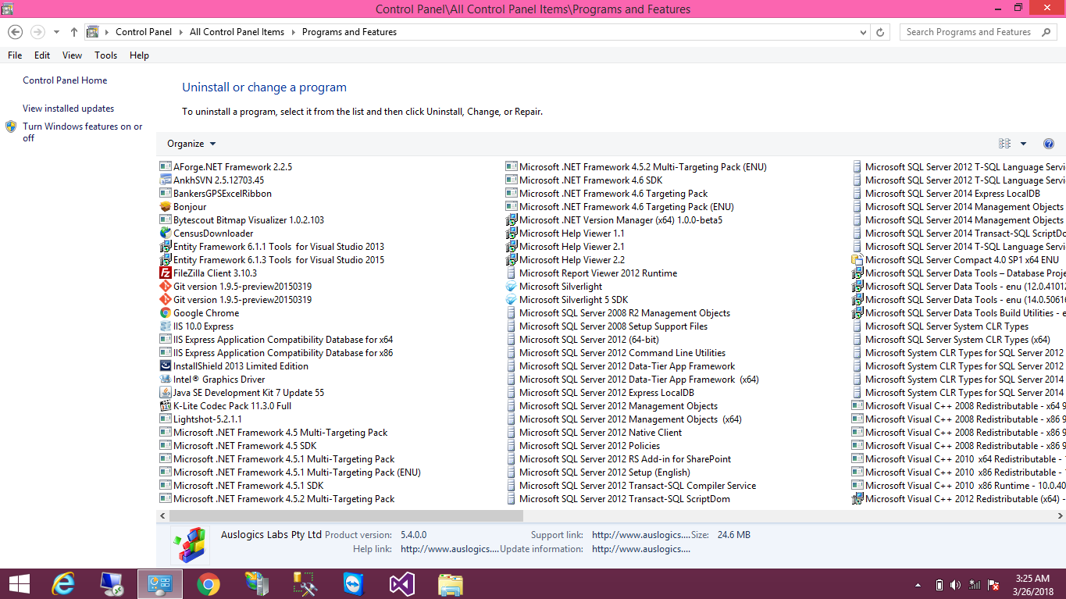Click the InstallShield 2013 Limited Edition icon
The image size is (1066, 599).
166,366
